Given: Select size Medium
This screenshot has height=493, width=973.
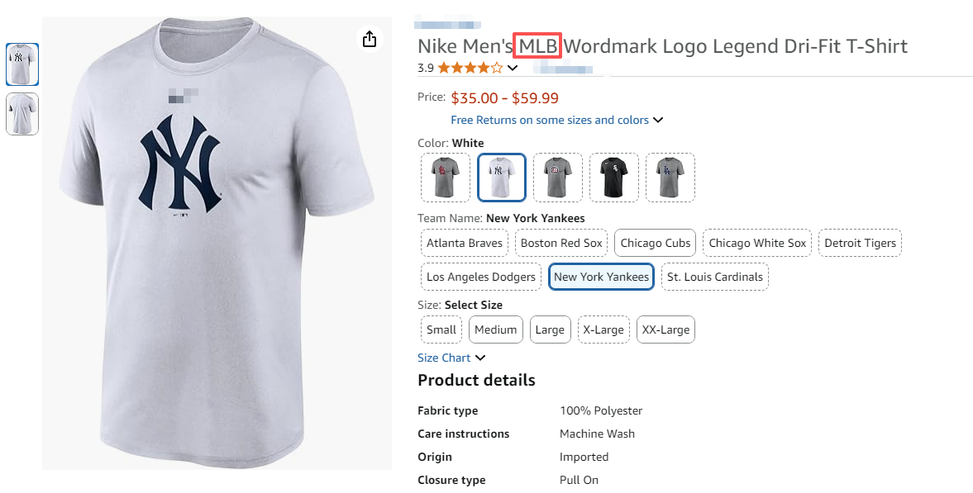Looking at the screenshot, I should pyautogui.click(x=496, y=329).
